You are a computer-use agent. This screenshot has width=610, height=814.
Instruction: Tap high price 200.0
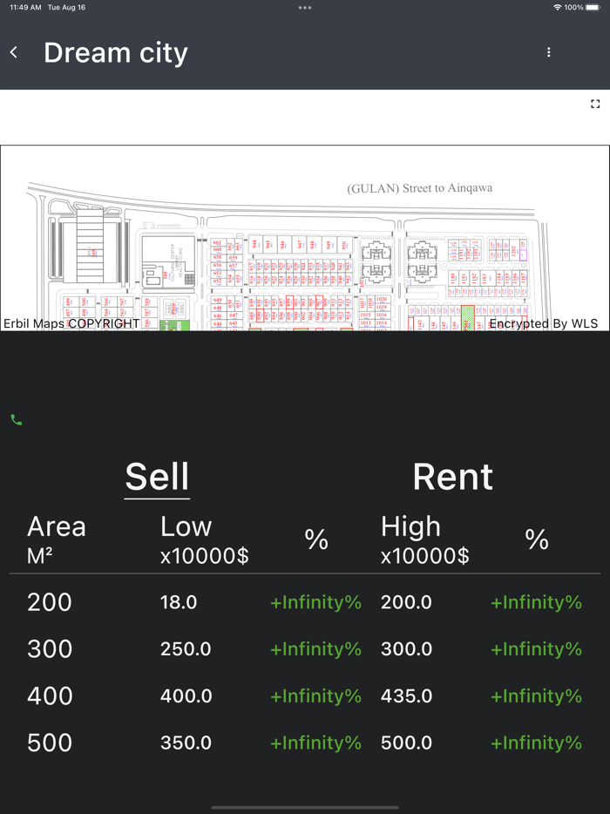(x=406, y=602)
